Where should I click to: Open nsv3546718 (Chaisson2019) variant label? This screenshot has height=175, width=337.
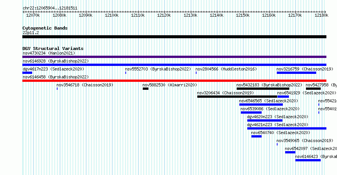(85, 85)
